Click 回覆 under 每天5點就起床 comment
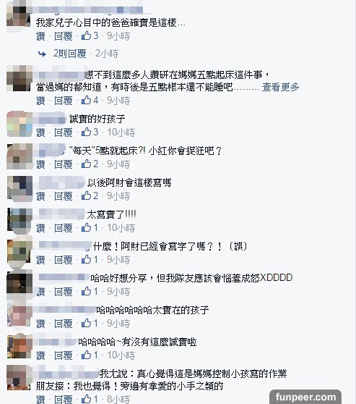Viewport: 356px width, 404px height. click(x=64, y=164)
